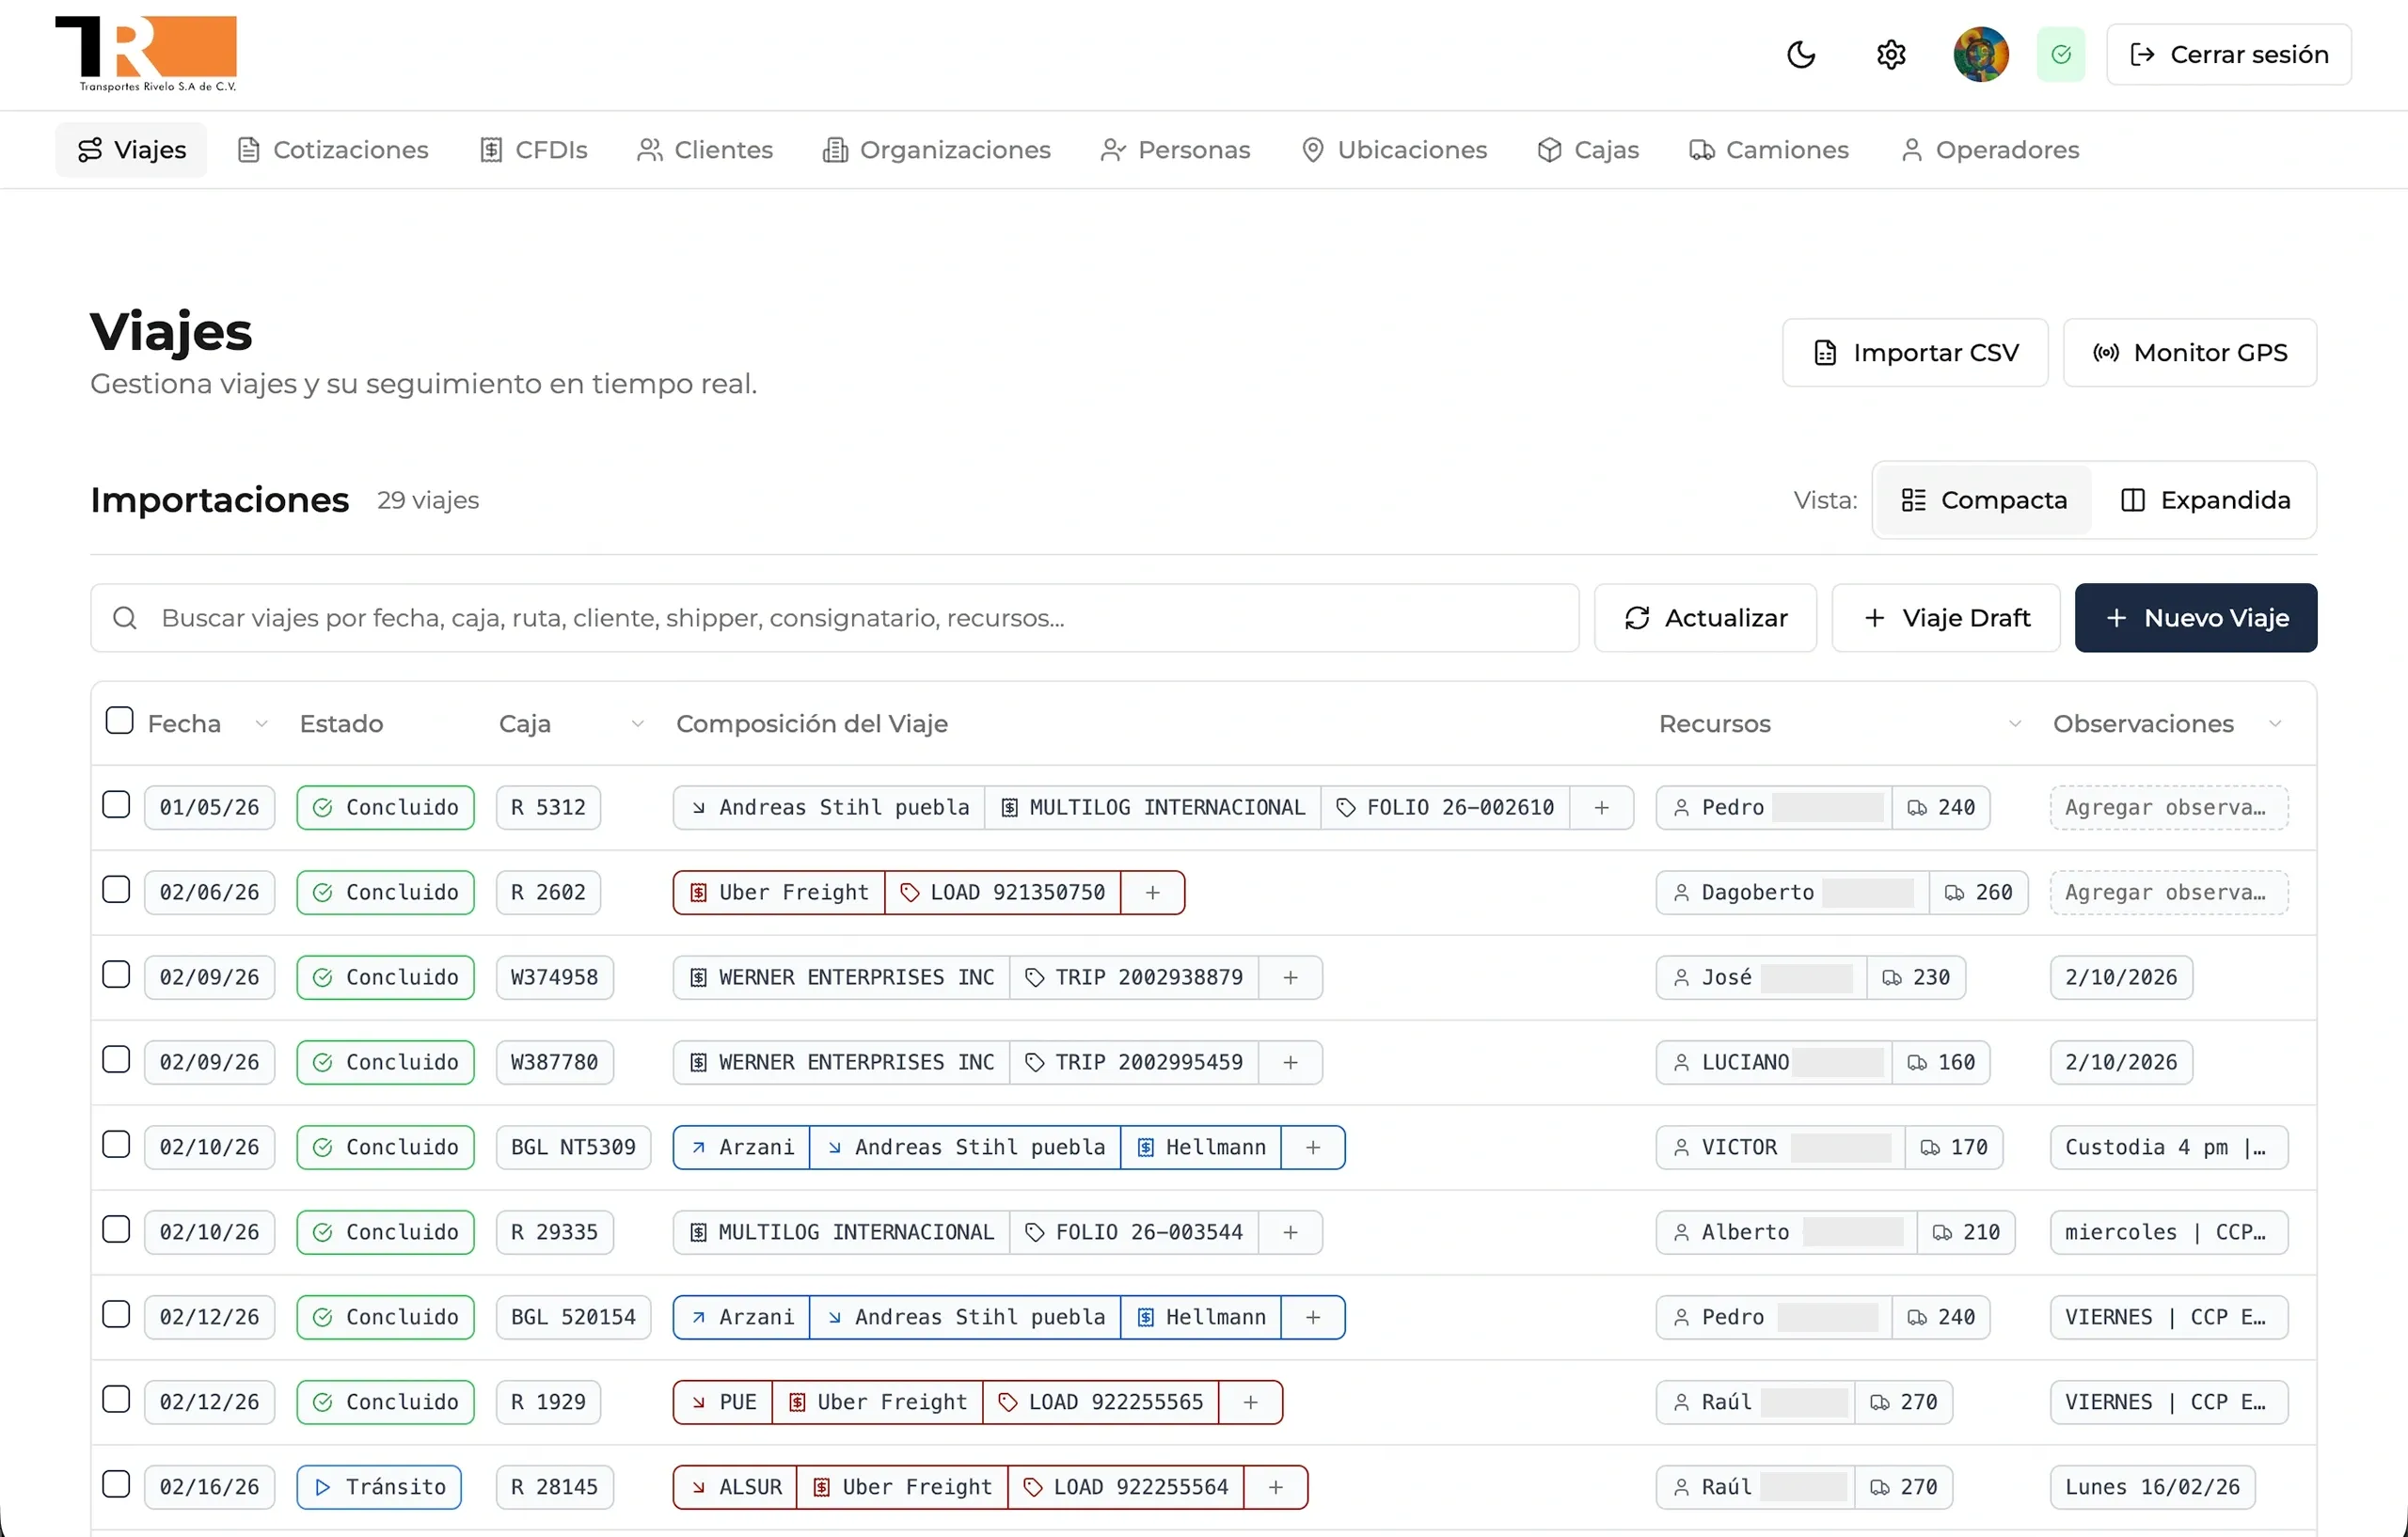Open the Recursos column dropdown chevron
Image resolution: width=2408 pixels, height=1537 pixels.
click(x=2014, y=724)
